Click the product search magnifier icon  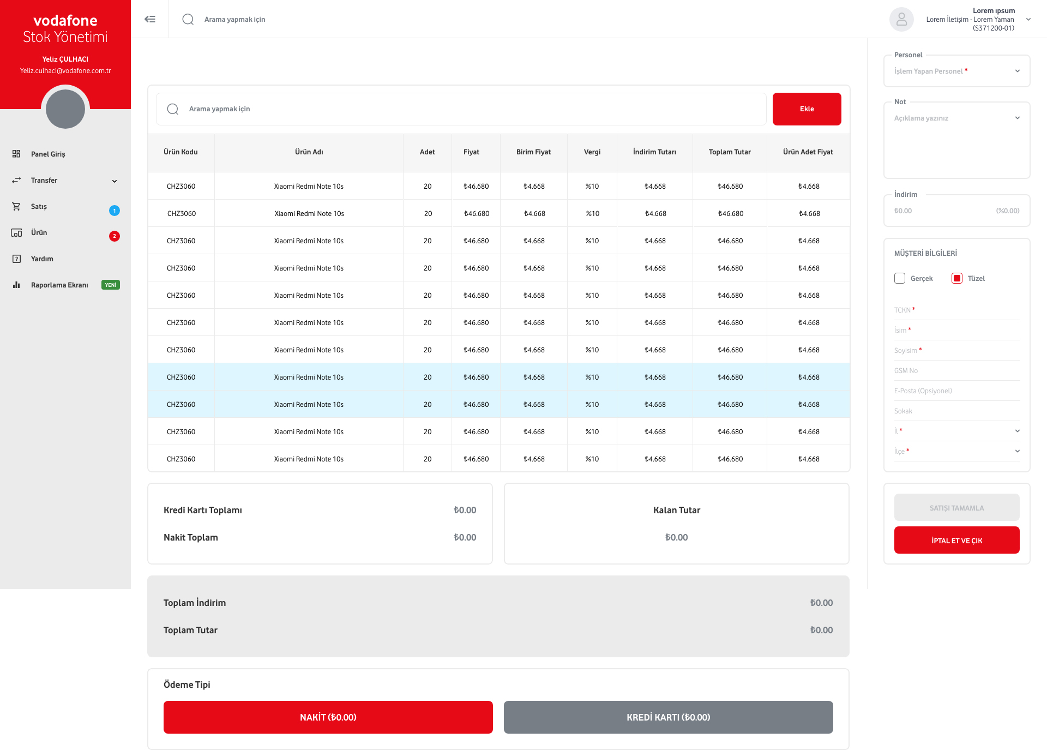[173, 109]
